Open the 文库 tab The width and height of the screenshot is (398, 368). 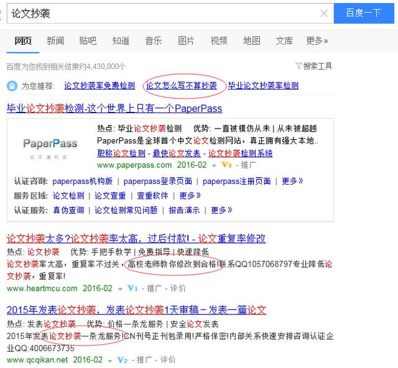pos(284,40)
